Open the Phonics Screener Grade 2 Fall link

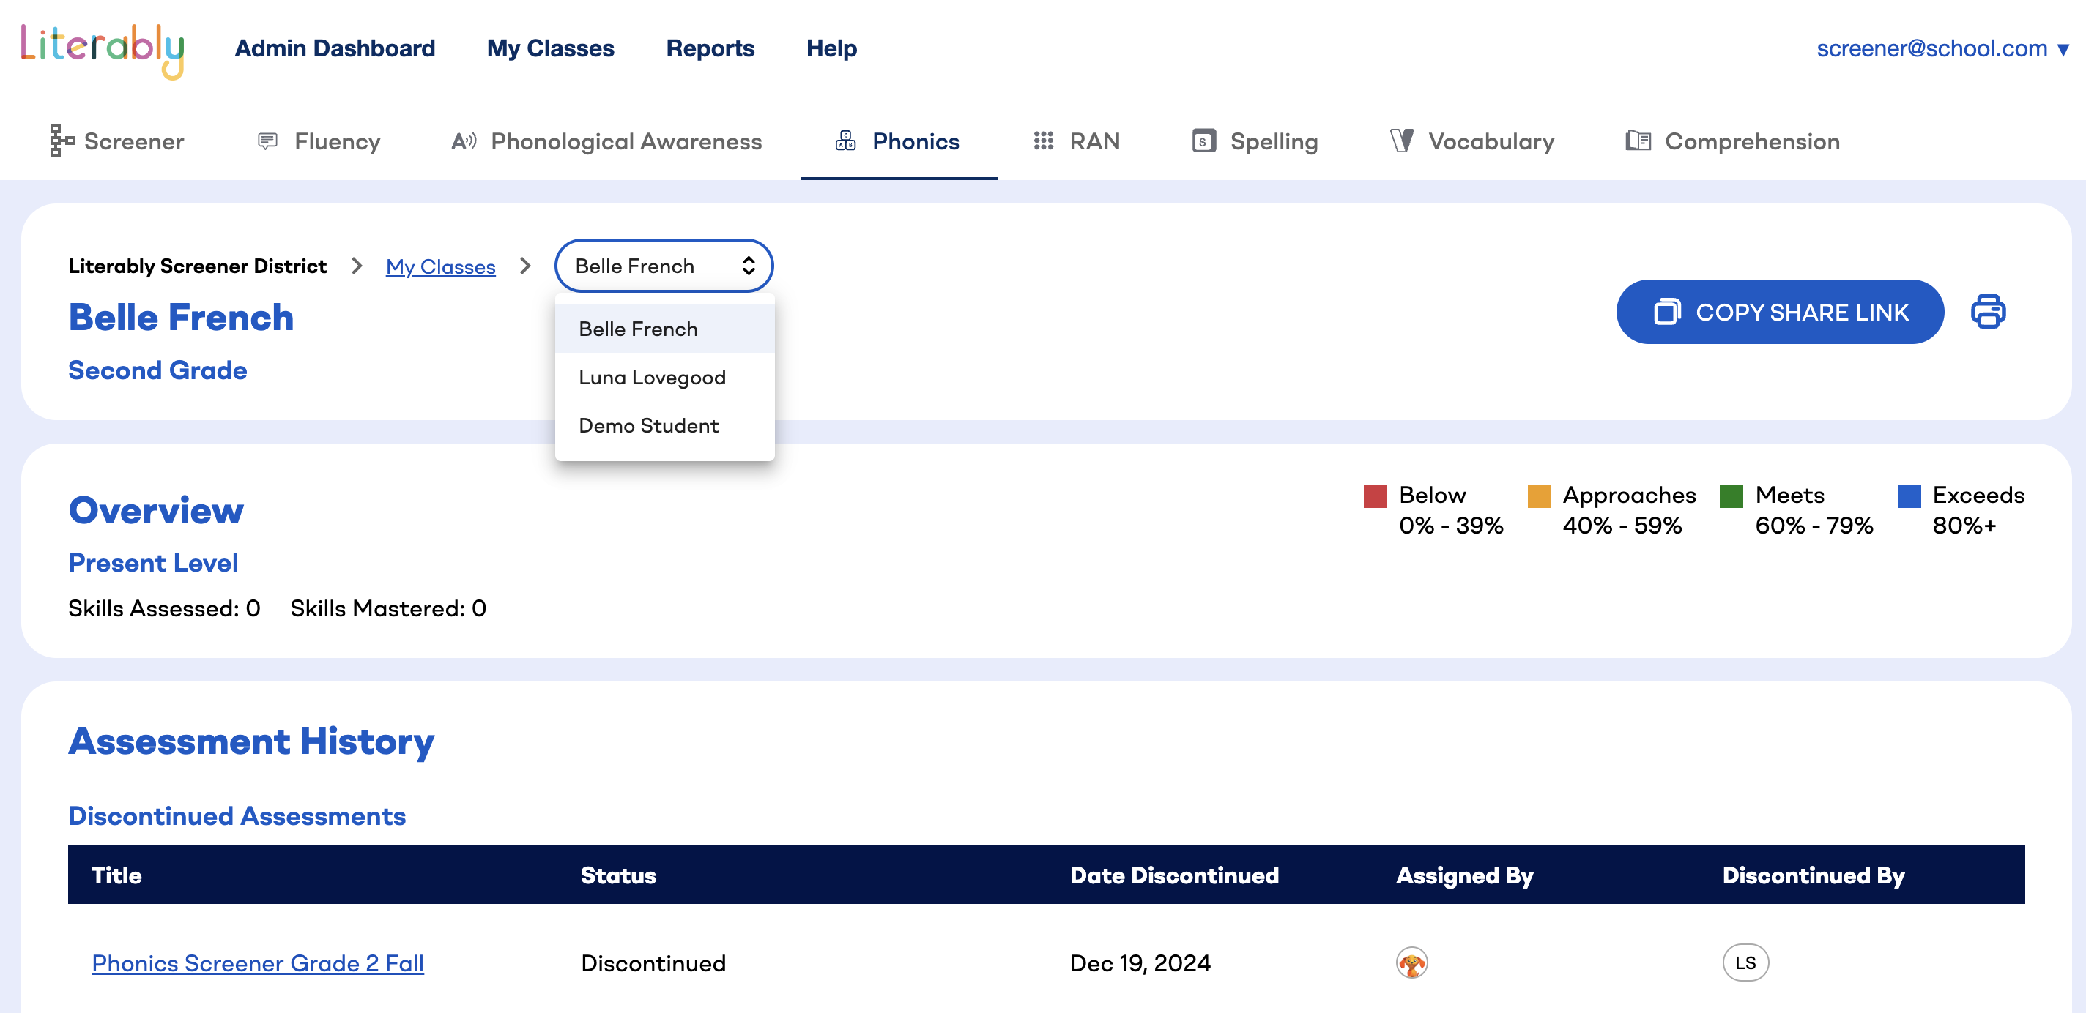point(258,962)
